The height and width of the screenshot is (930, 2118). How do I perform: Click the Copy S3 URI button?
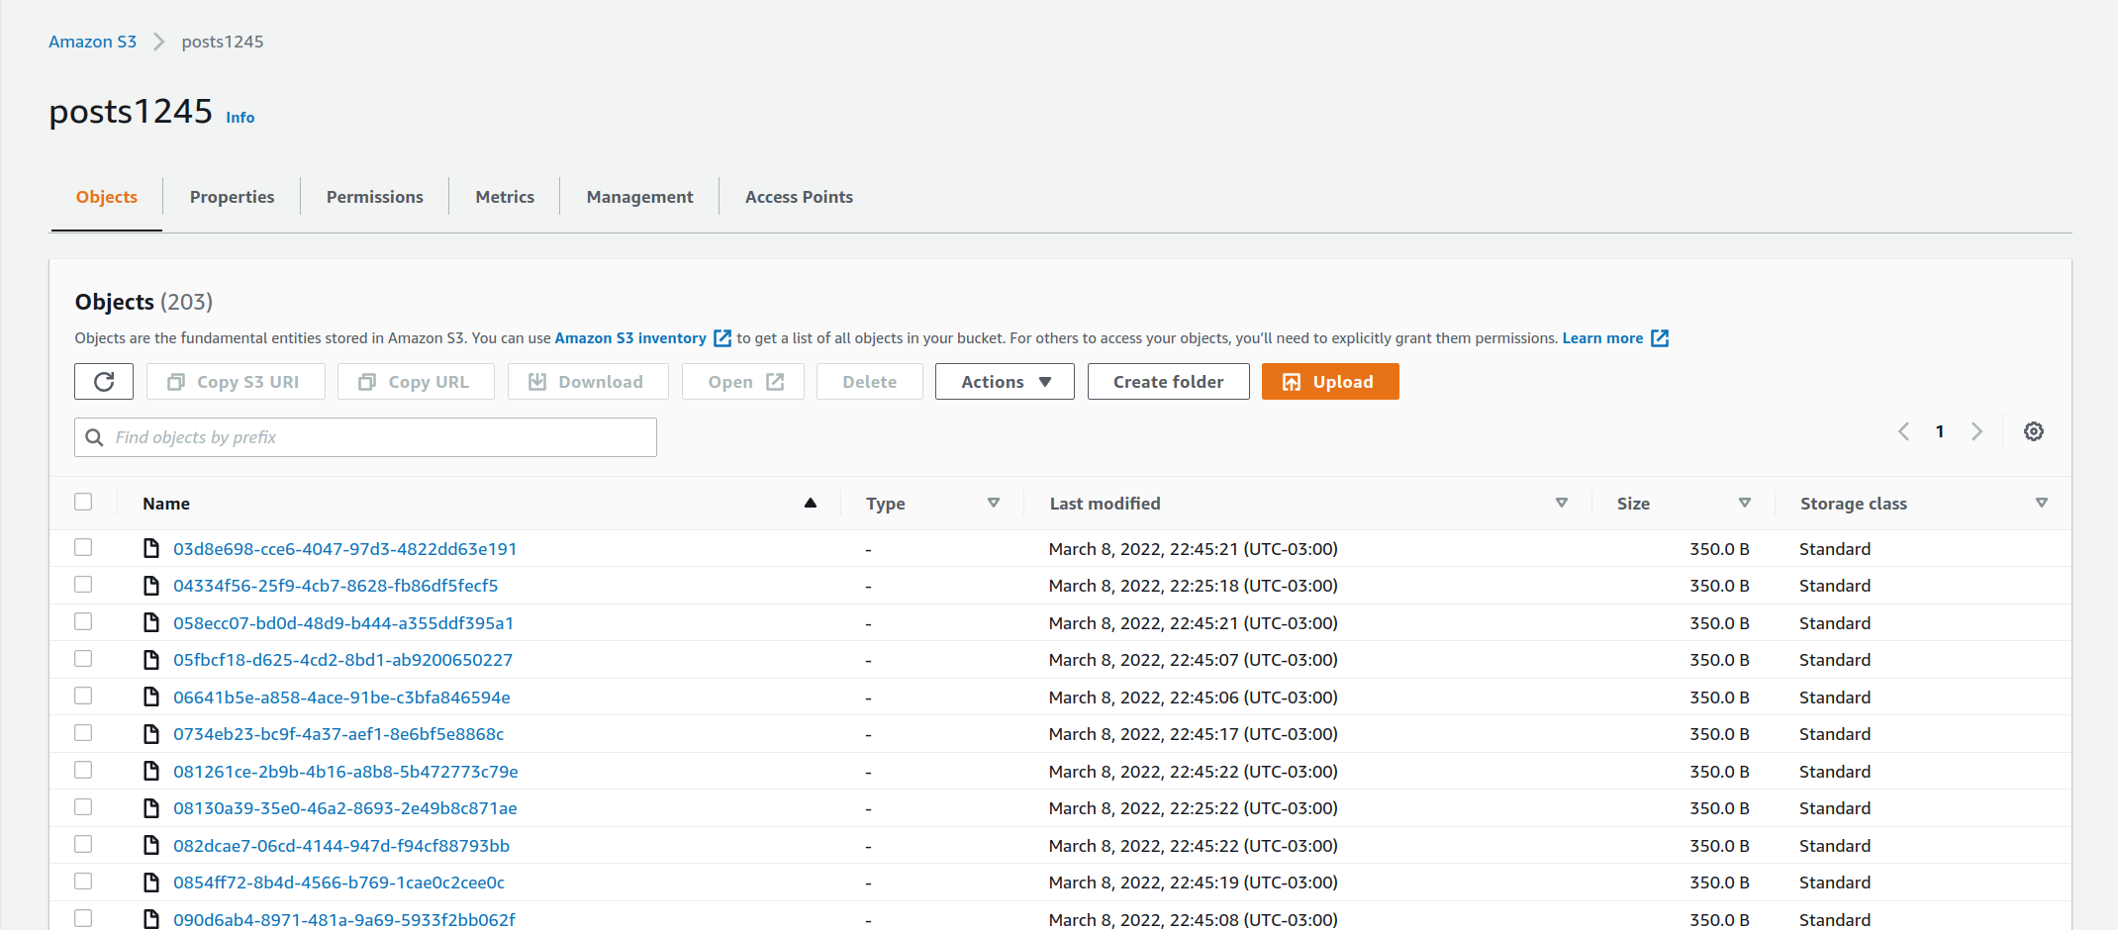coord(236,382)
